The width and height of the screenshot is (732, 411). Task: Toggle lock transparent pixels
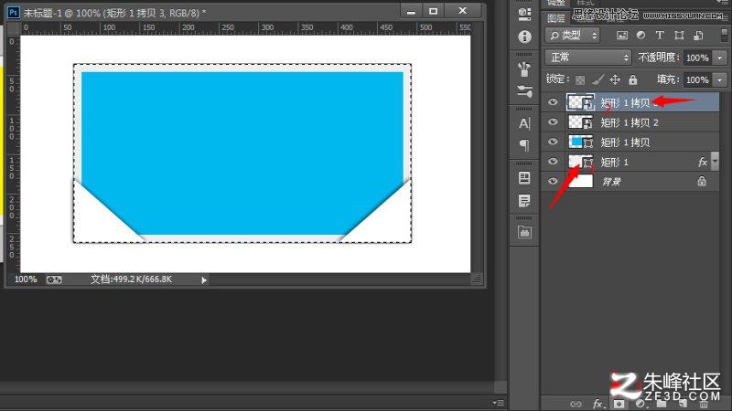580,80
